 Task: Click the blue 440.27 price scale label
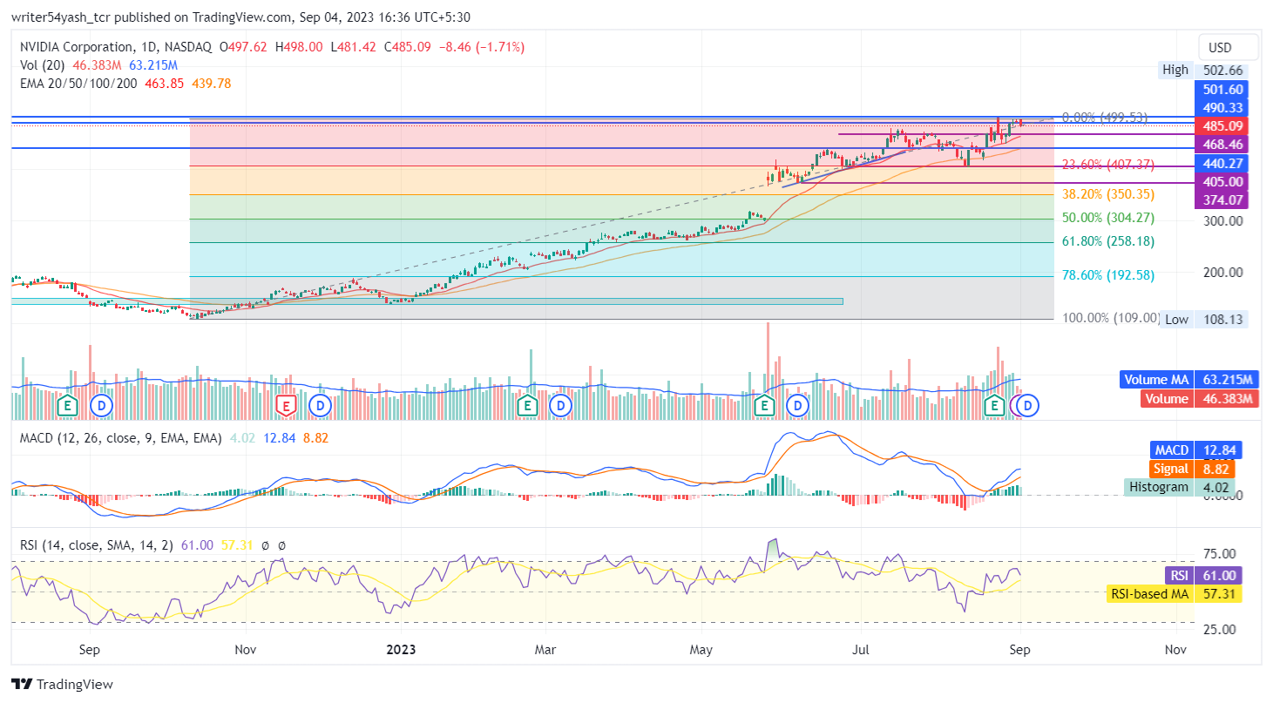(1221, 163)
